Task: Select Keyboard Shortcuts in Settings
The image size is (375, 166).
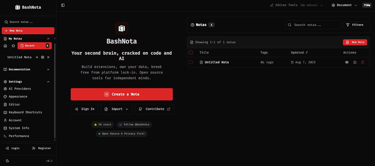Action: click(25, 112)
